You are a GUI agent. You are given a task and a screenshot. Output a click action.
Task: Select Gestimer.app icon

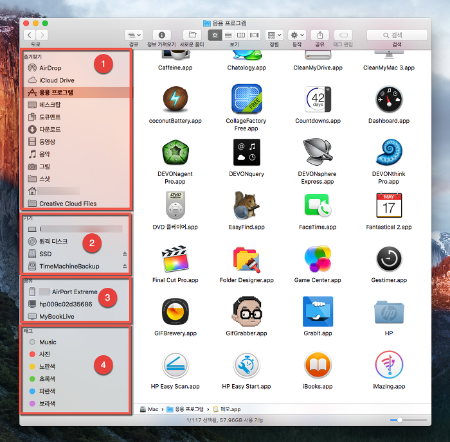[389, 258]
